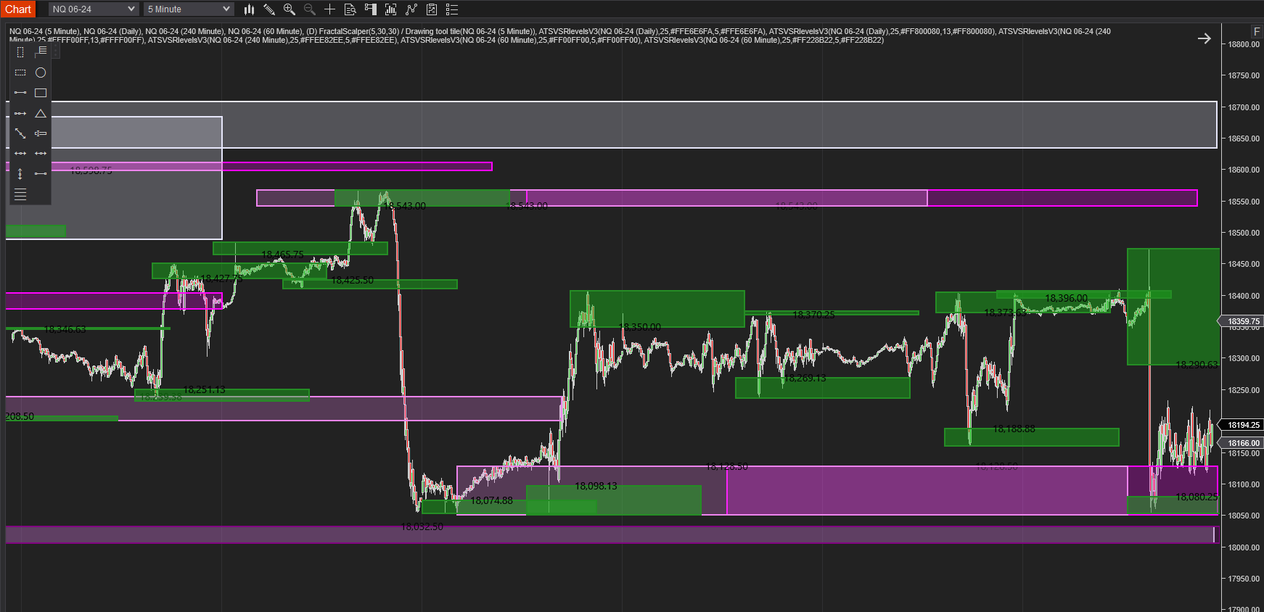
Task: Click the 18,032.50 level label
Action: [422, 526]
